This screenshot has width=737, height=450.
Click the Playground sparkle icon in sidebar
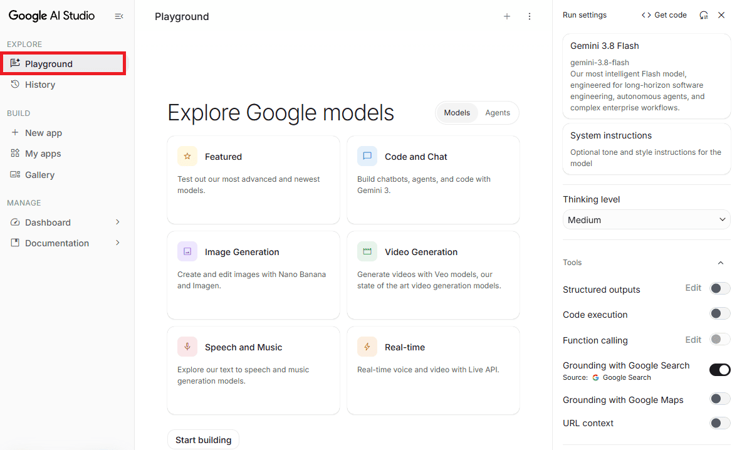tap(15, 63)
